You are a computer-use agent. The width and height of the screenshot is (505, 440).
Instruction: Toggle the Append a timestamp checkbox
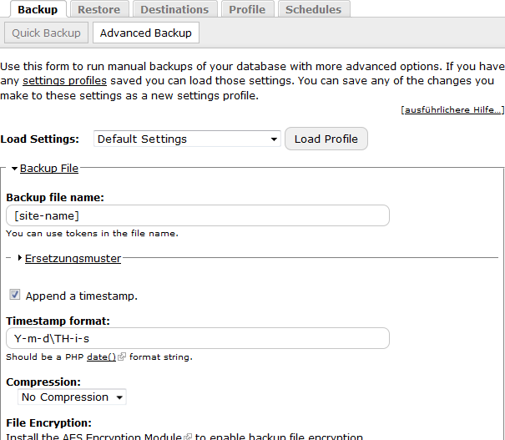coord(14,295)
